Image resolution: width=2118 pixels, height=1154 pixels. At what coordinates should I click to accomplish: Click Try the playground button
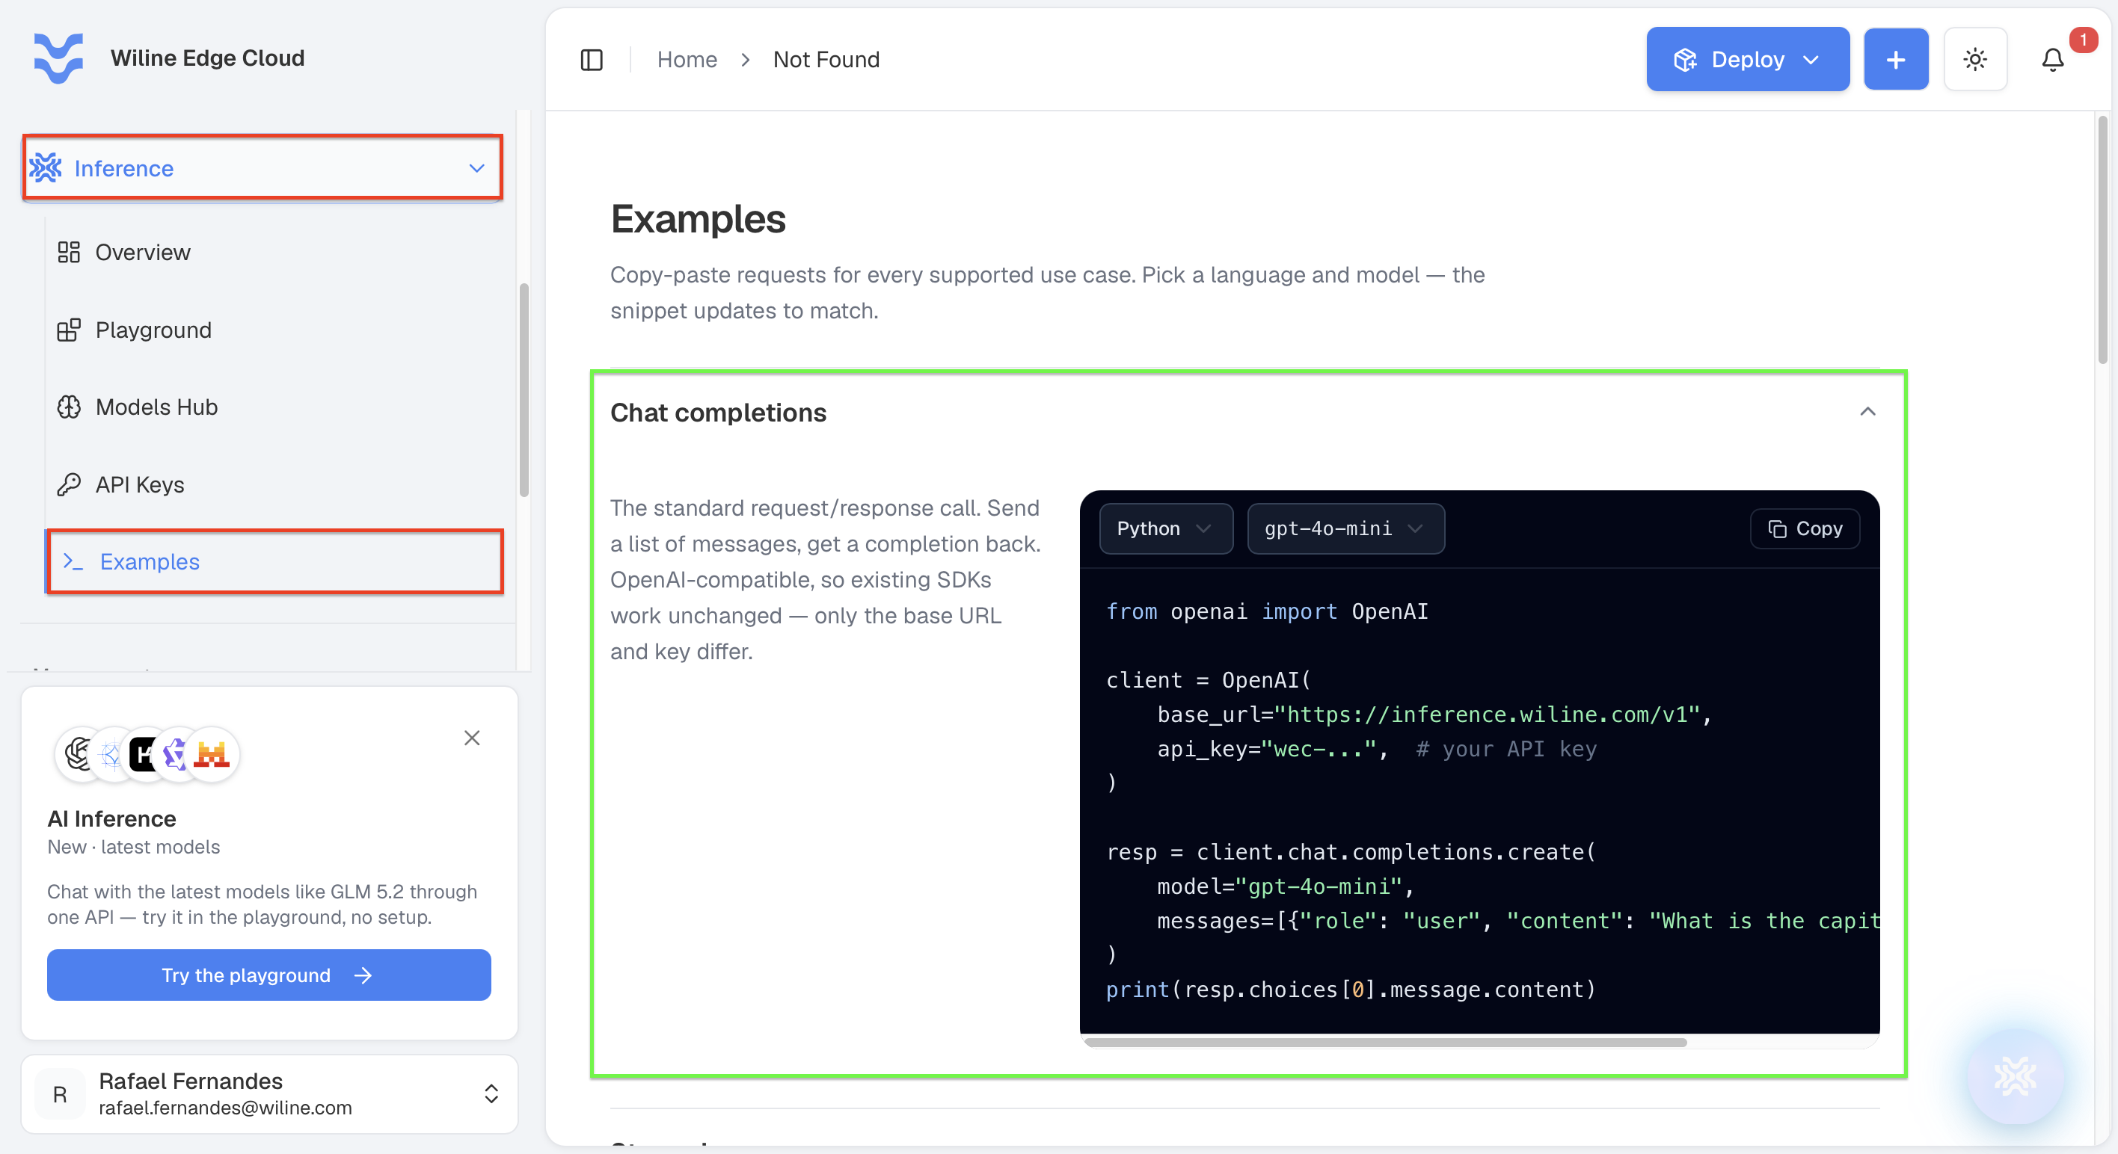(268, 975)
